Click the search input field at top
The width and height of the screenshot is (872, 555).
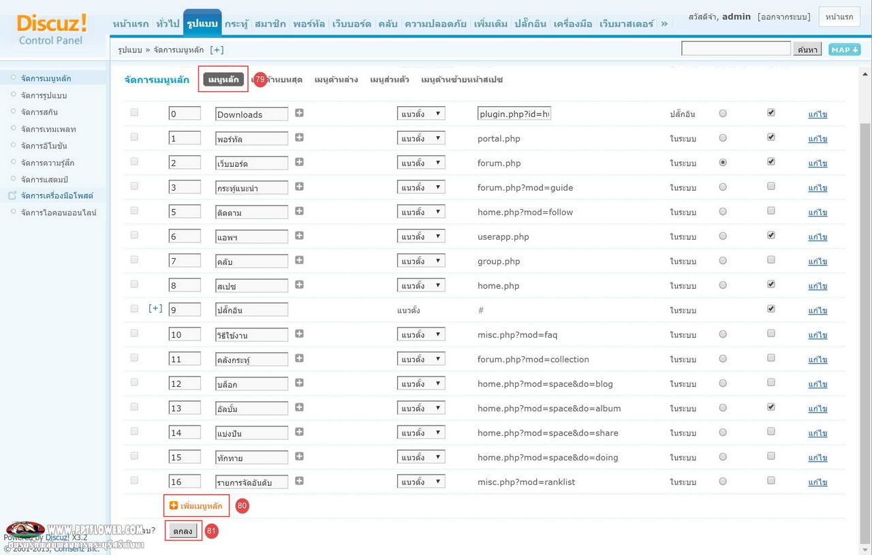[736, 49]
